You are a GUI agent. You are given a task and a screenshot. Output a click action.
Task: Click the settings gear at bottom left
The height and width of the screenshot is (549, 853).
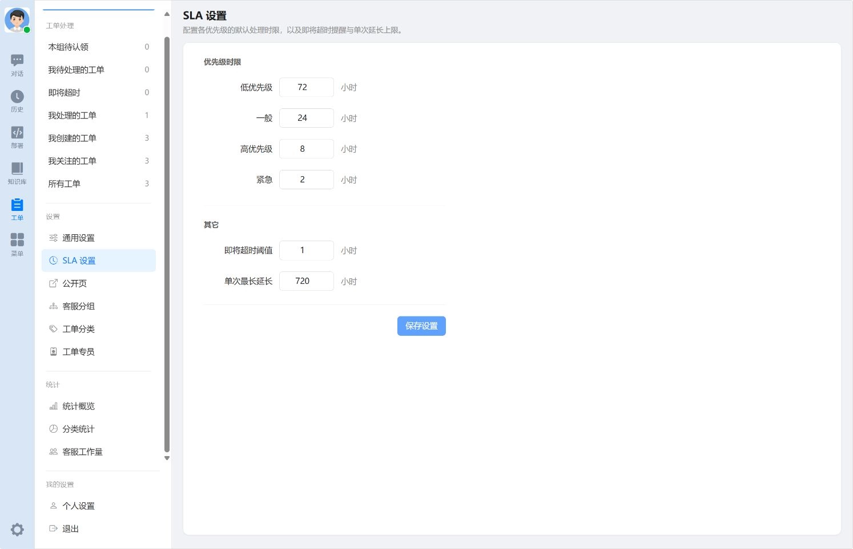(17, 530)
